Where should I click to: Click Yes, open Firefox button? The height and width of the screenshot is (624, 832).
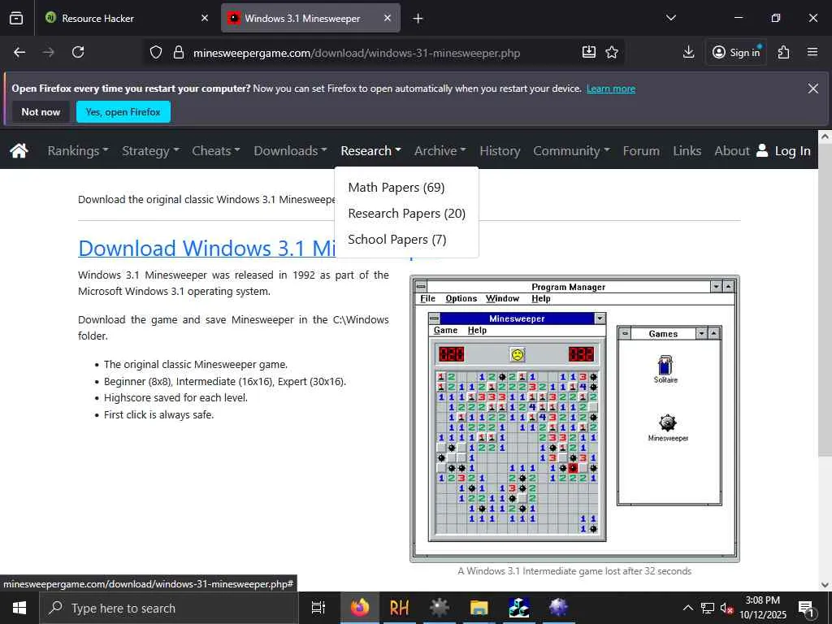coord(123,112)
